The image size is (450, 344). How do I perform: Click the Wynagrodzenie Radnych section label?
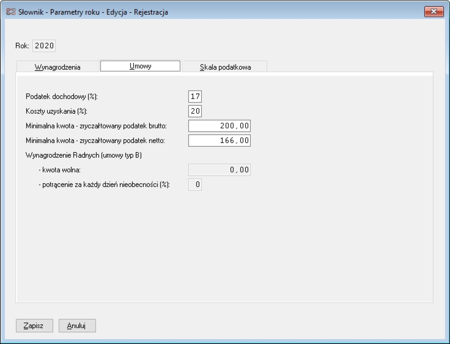[84, 155]
